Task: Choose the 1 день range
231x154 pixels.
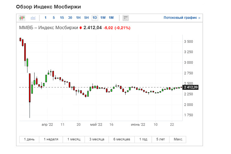Action: [x=29, y=139]
